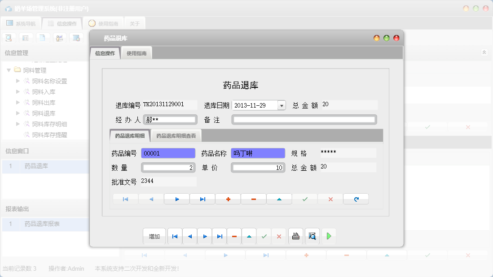Switch to the 药品退库明细查看 tab
Image resolution: width=493 pixels, height=277 pixels.
(176, 135)
